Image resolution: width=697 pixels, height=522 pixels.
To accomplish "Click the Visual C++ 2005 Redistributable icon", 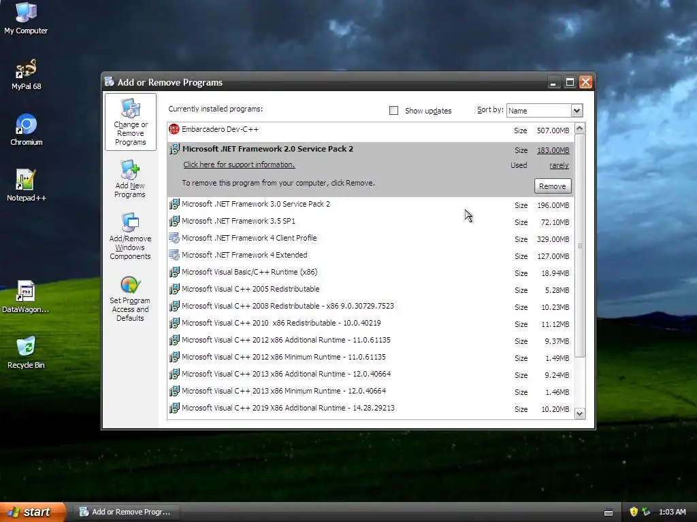I will (174, 289).
